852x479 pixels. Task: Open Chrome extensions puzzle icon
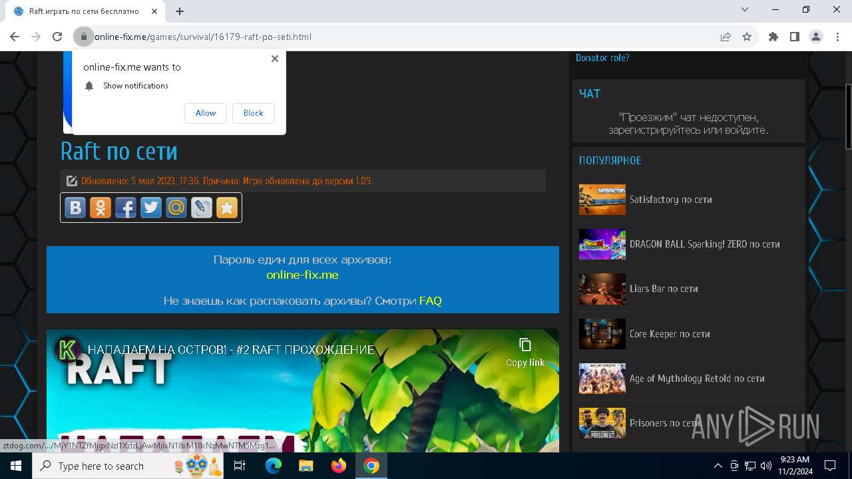pos(773,37)
